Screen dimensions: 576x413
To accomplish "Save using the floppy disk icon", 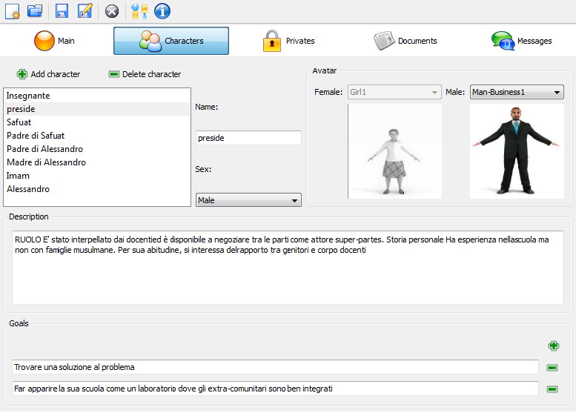I will pos(62,10).
